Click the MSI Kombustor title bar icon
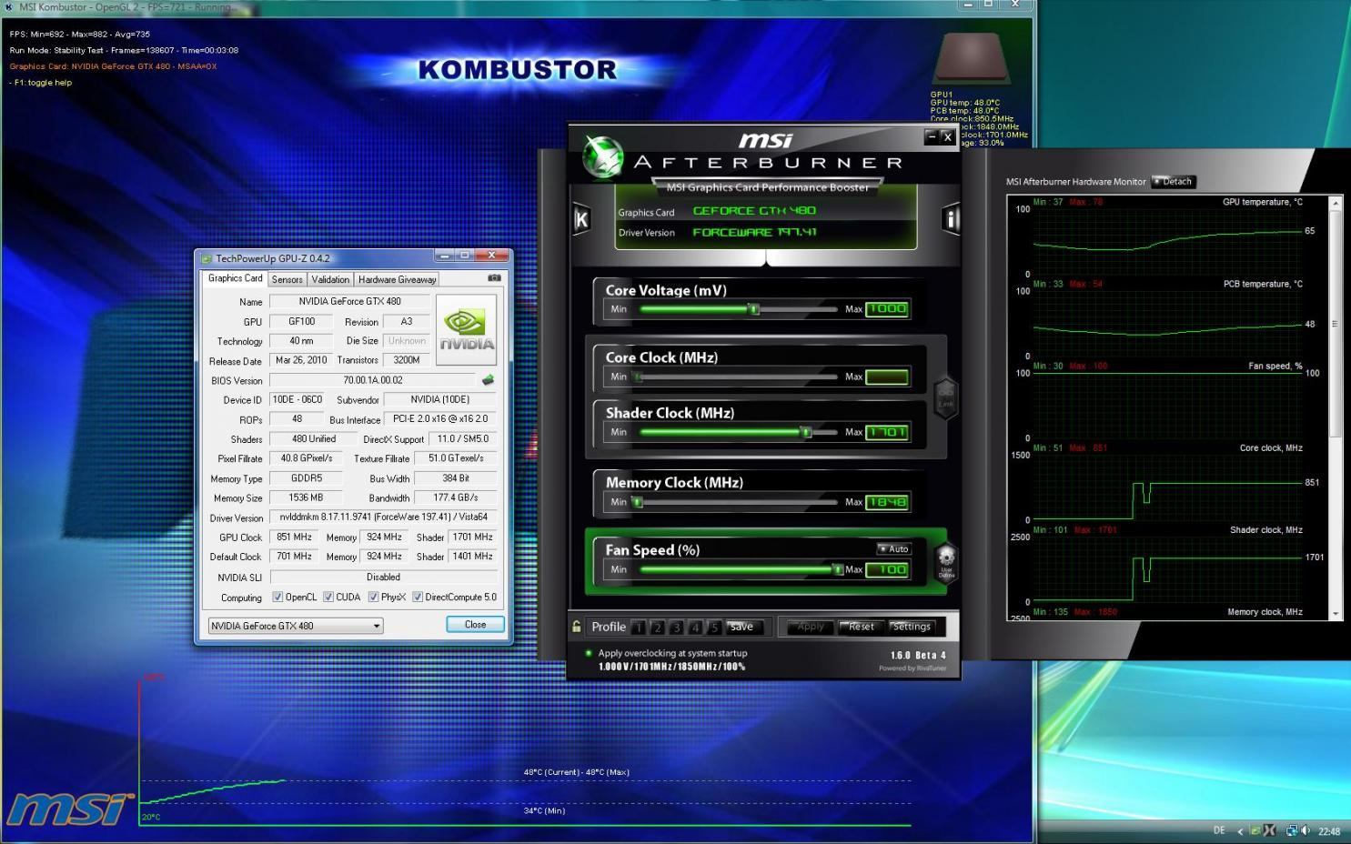1351x844 pixels. [x=9, y=6]
